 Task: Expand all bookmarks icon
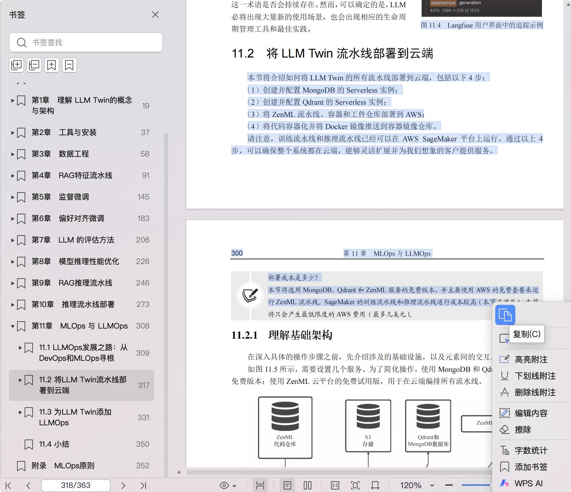click(x=16, y=65)
